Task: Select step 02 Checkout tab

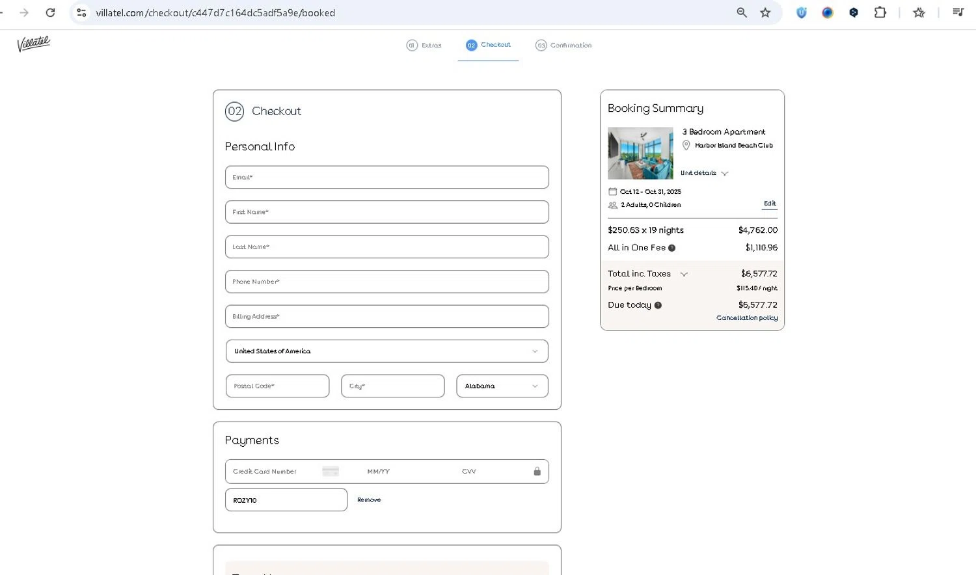Action: (x=488, y=45)
